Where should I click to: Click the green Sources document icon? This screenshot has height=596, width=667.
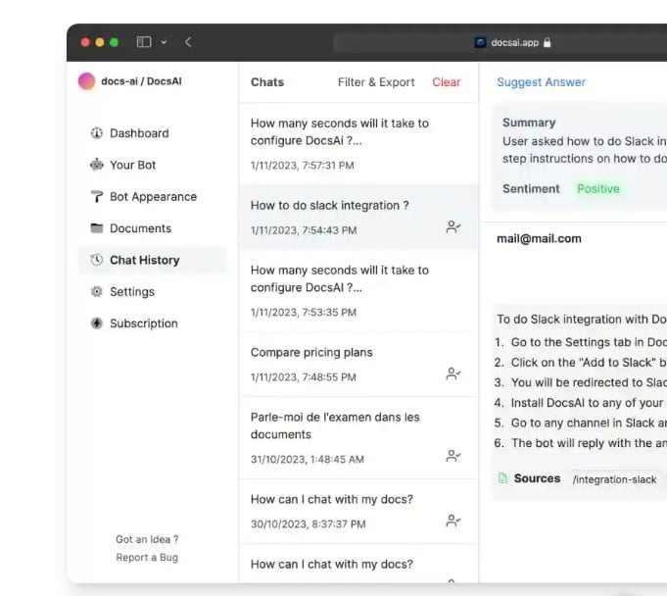click(x=502, y=478)
